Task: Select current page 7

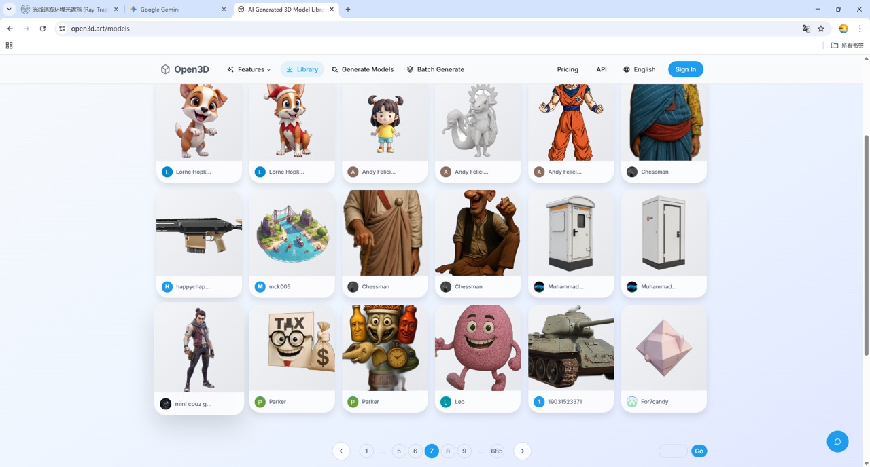Action: pyautogui.click(x=432, y=451)
